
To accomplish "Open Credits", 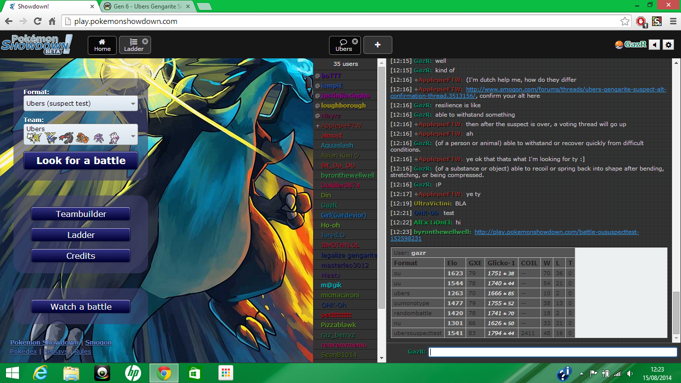I will [x=81, y=256].
